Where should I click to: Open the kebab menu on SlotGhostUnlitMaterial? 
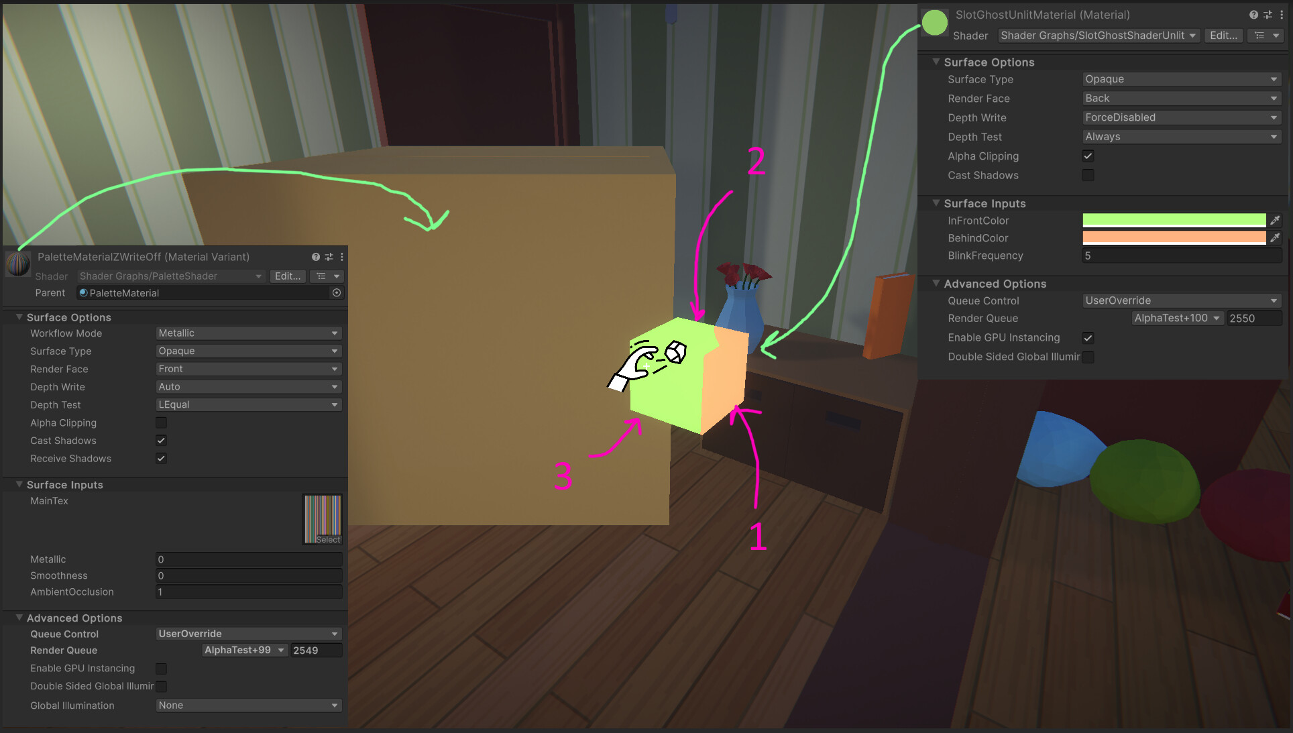click(x=1282, y=14)
